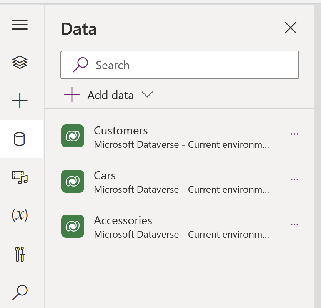Select the Accessories data source name
The width and height of the screenshot is (321, 308).
123,220
